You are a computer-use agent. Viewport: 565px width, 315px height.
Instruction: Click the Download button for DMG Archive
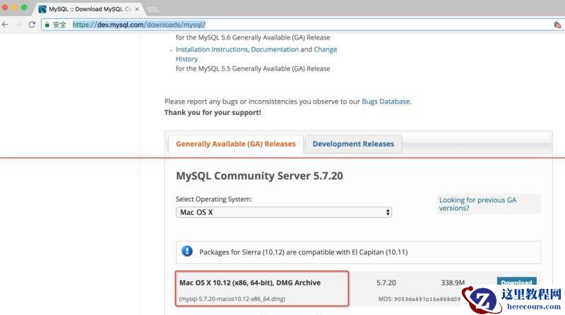pyautogui.click(x=516, y=283)
